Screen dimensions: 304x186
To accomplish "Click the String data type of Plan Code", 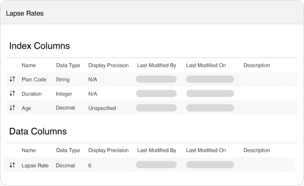I will pyautogui.click(x=63, y=79).
